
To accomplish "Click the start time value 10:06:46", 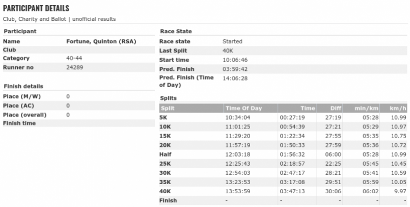I will click(x=235, y=60).
